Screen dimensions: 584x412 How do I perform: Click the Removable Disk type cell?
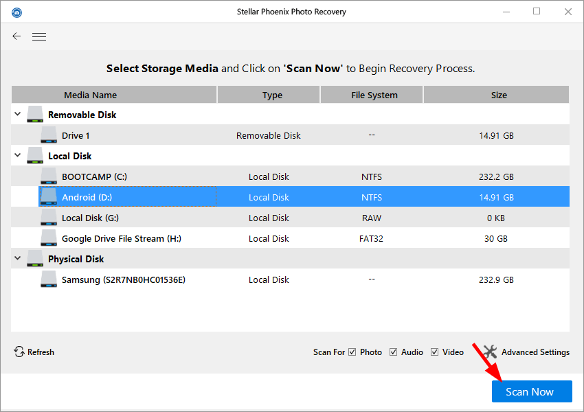[269, 135]
